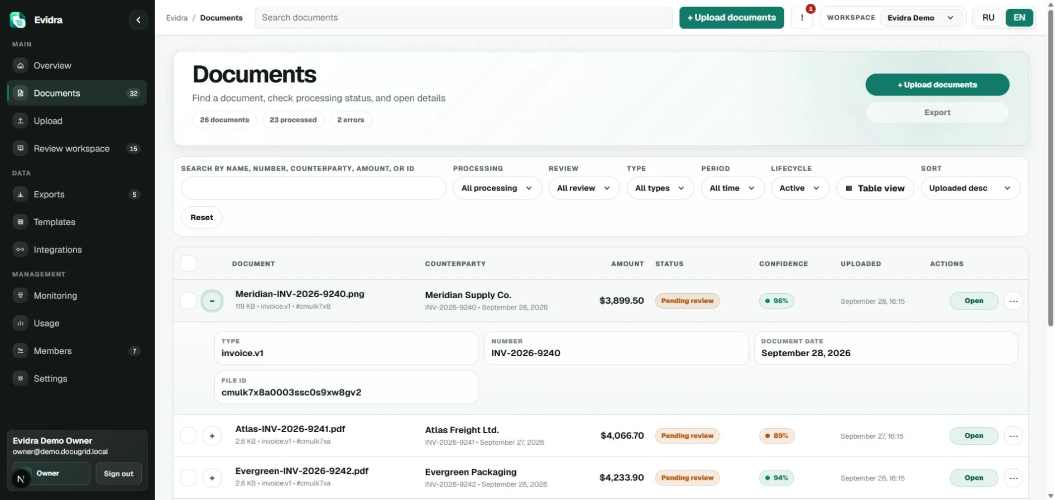Click the Members people icon
This screenshot has width=1055, height=500.
point(21,351)
